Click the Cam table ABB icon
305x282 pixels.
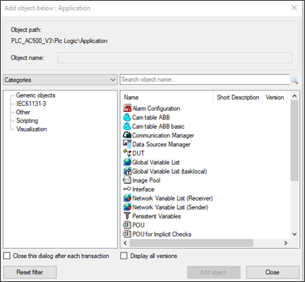[127, 117]
